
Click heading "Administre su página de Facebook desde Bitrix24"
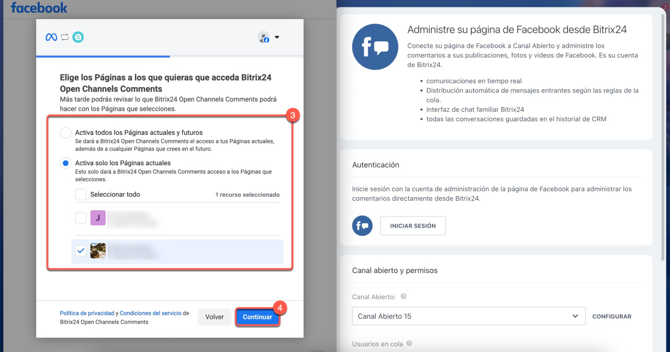[517, 30]
